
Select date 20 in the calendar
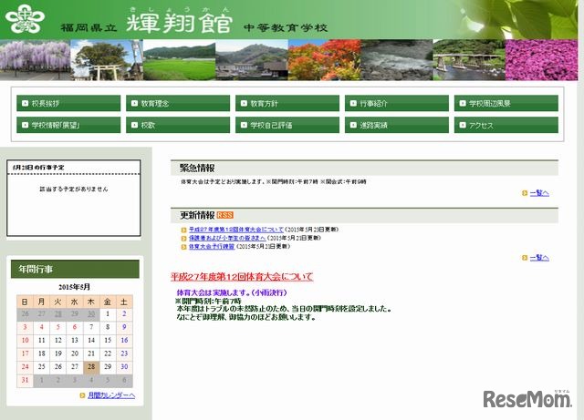[75, 353]
